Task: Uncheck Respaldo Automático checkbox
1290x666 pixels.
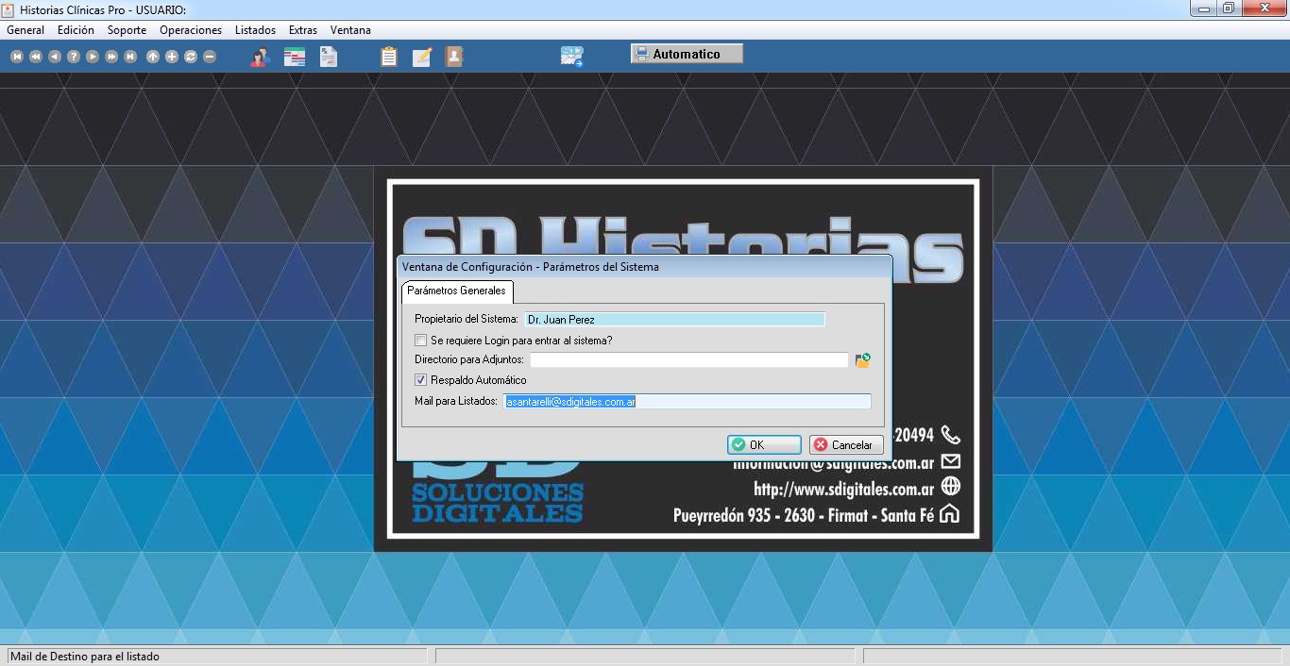Action: point(421,380)
